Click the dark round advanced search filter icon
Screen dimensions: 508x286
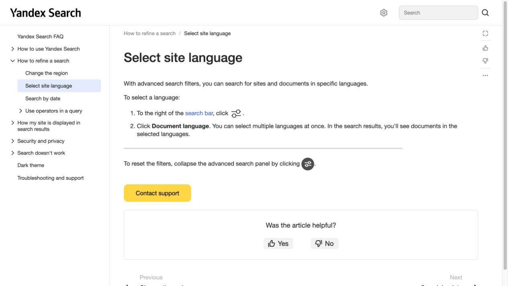(308, 164)
